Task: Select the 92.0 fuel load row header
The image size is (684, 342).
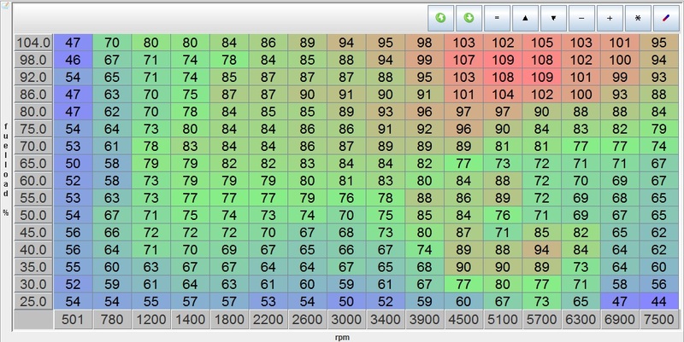Action: [x=33, y=77]
